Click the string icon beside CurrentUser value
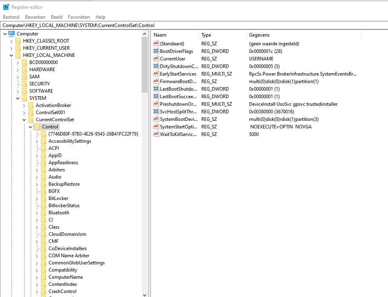Image resolution: width=388 pixels, height=297 pixels. (x=156, y=59)
